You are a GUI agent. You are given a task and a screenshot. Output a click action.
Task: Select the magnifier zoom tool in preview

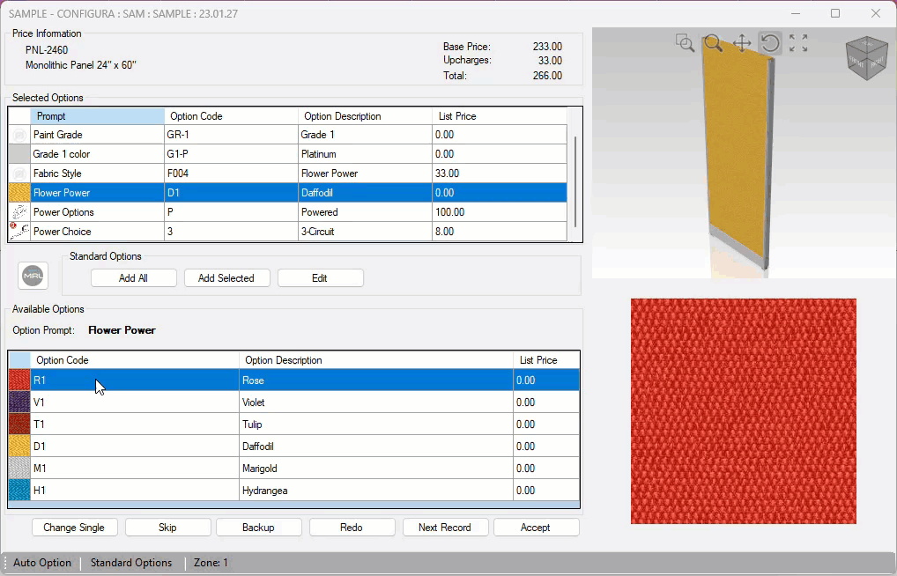[x=714, y=43]
